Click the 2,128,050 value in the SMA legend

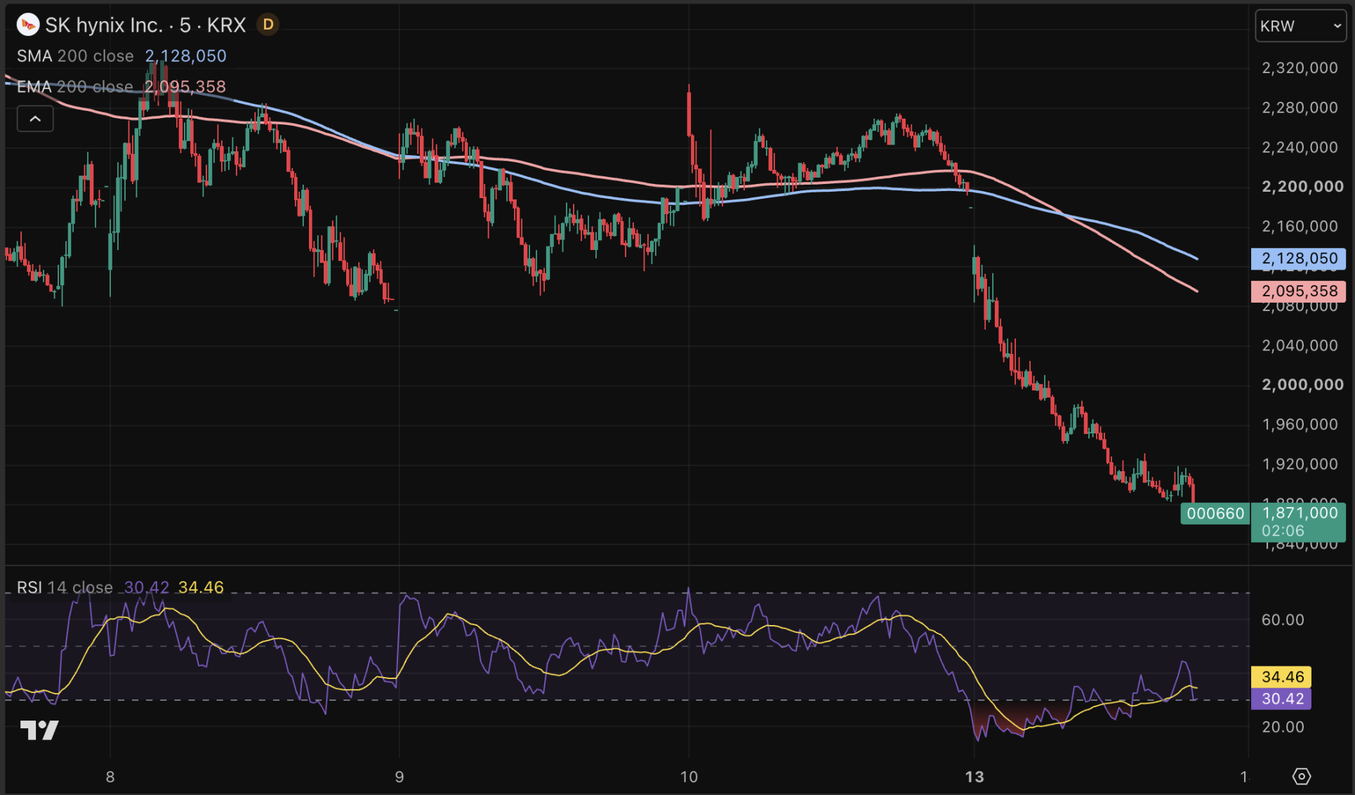pyautogui.click(x=185, y=56)
